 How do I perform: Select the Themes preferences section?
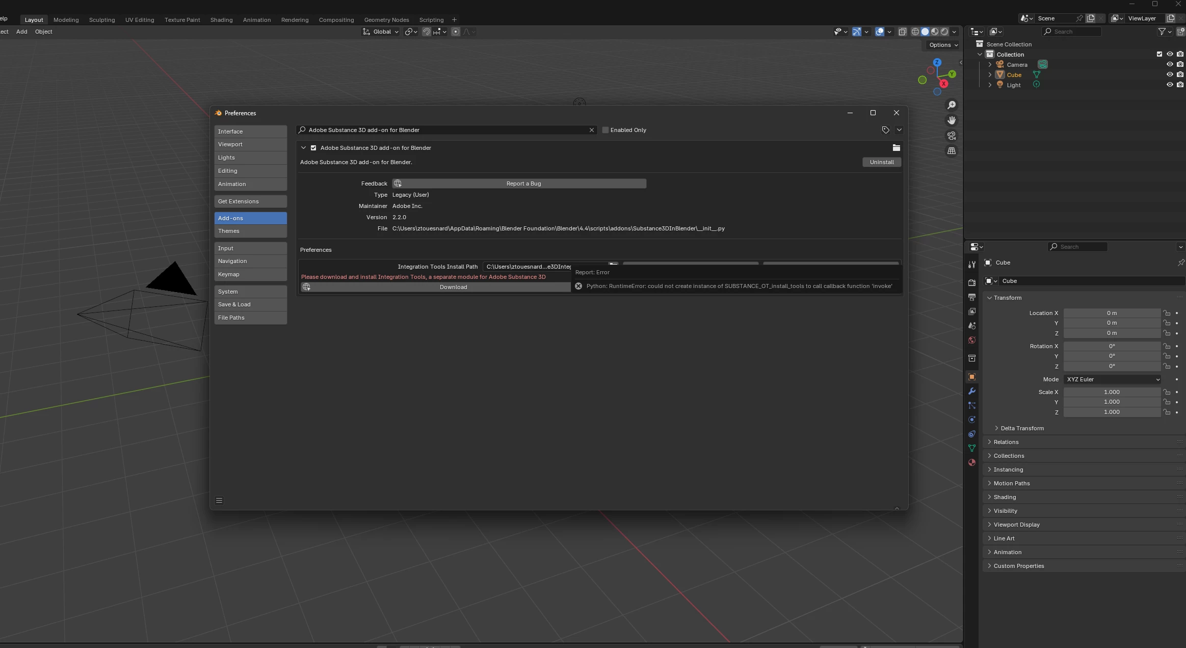(x=250, y=231)
